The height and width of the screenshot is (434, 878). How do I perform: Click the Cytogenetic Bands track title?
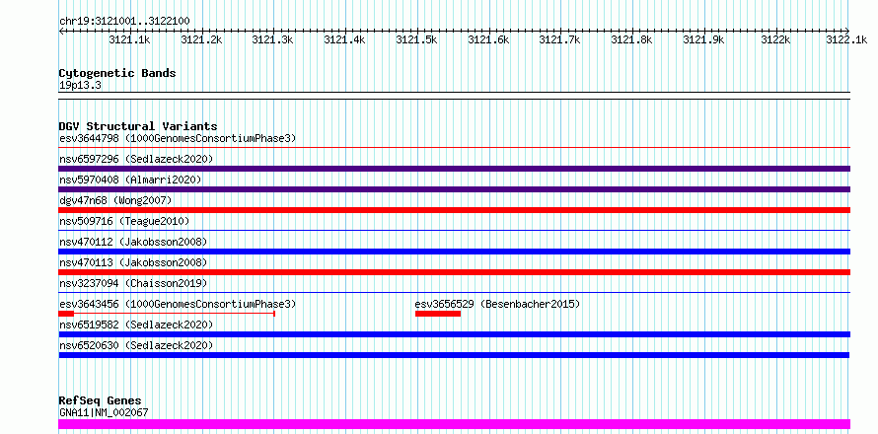pos(117,73)
